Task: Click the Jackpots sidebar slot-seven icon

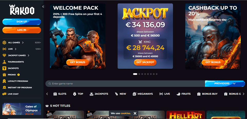Action: 4,68
